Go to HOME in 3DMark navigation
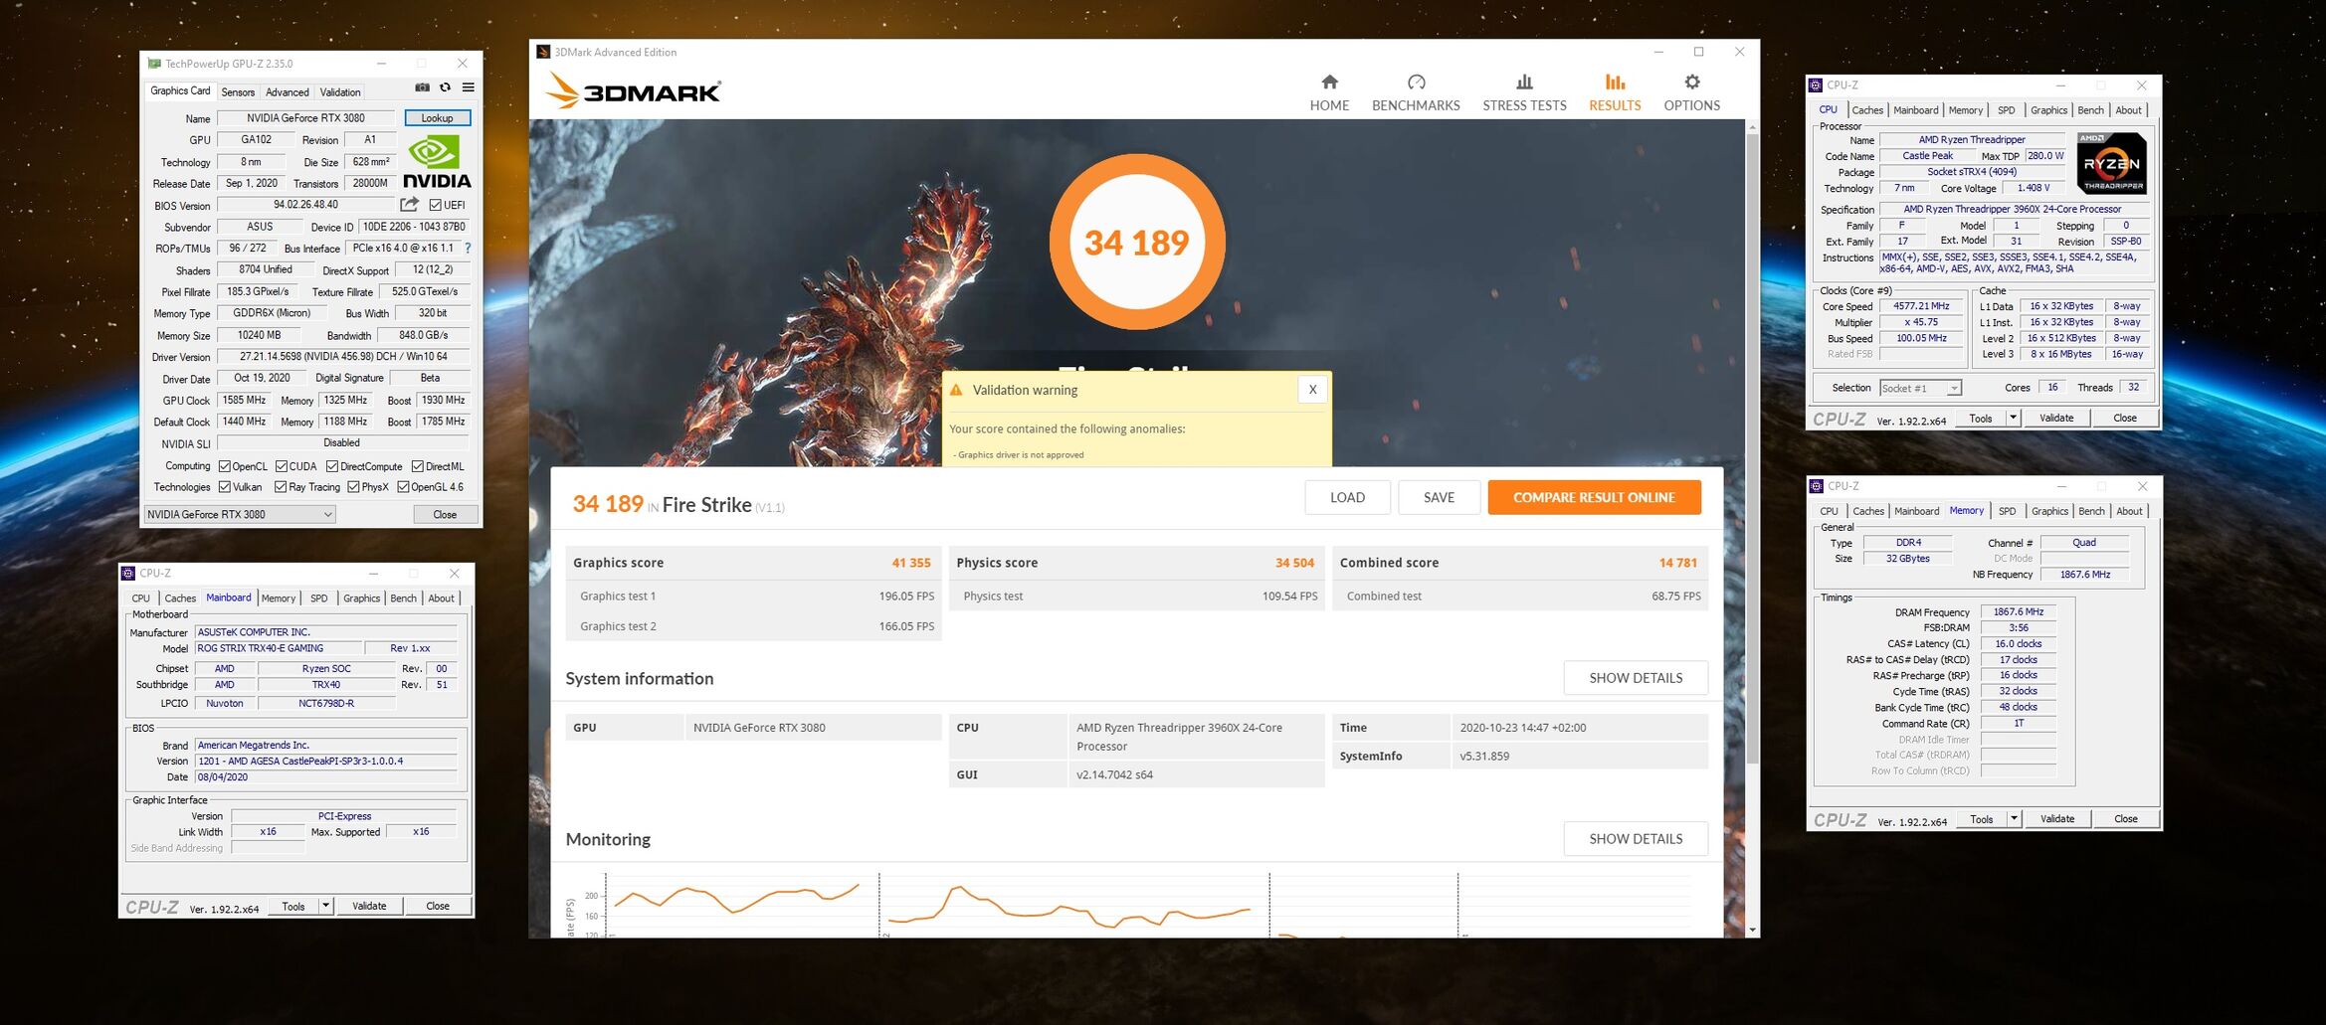The width and height of the screenshot is (2326, 1025). [x=1329, y=92]
